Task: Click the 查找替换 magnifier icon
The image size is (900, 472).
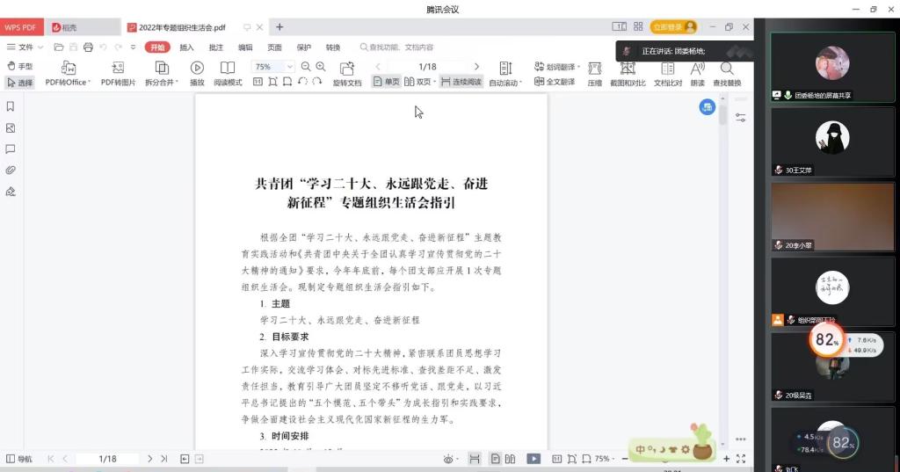Action: 727,68
